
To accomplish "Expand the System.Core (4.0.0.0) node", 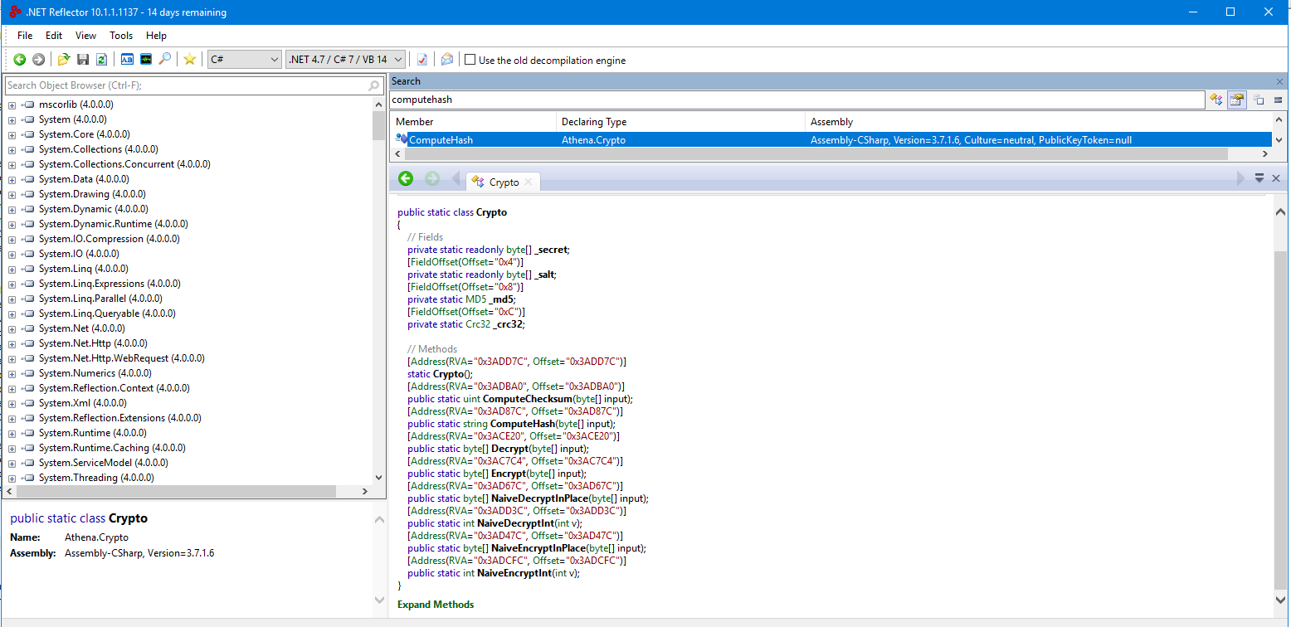I will click(x=12, y=134).
